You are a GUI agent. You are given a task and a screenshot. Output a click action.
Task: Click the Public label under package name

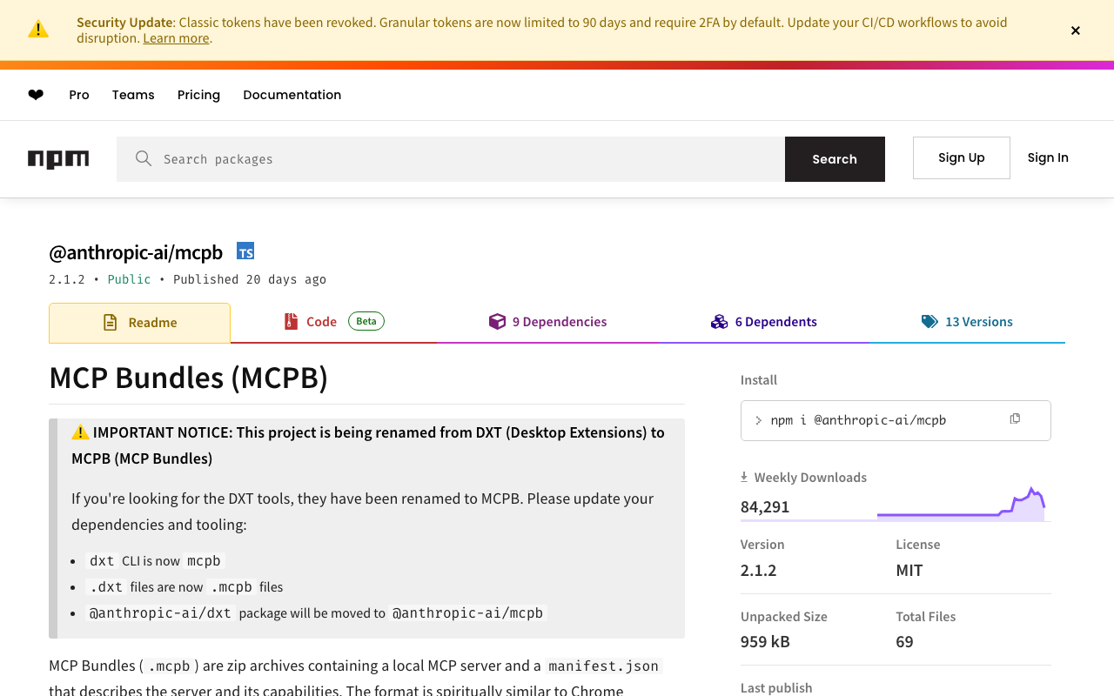coord(129,279)
